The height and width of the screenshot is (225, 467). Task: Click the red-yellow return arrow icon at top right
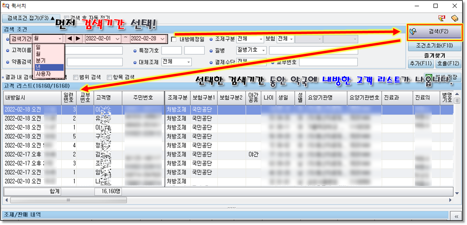442,18
